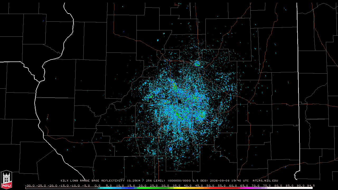Click the 0.5 DEG elevation text
The width and height of the screenshot is (338, 190).
point(201,181)
